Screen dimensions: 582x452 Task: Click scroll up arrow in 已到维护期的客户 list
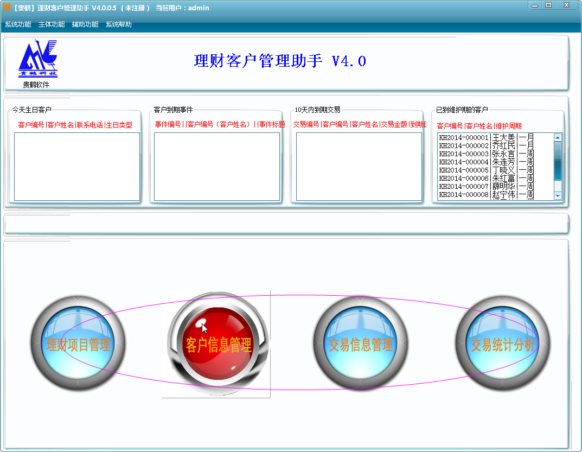click(558, 137)
